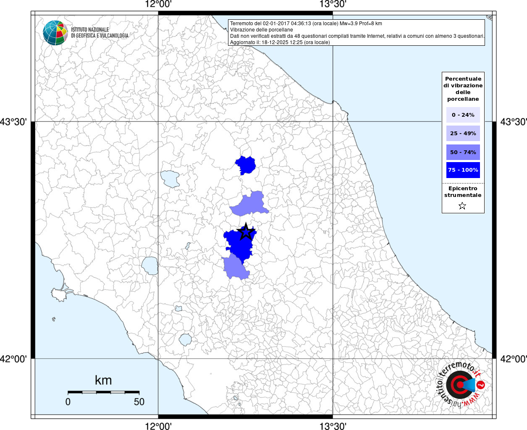The image size is (527, 430).
Task: Select the 75 - 100% legend swatch
Action: coord(463,170)
